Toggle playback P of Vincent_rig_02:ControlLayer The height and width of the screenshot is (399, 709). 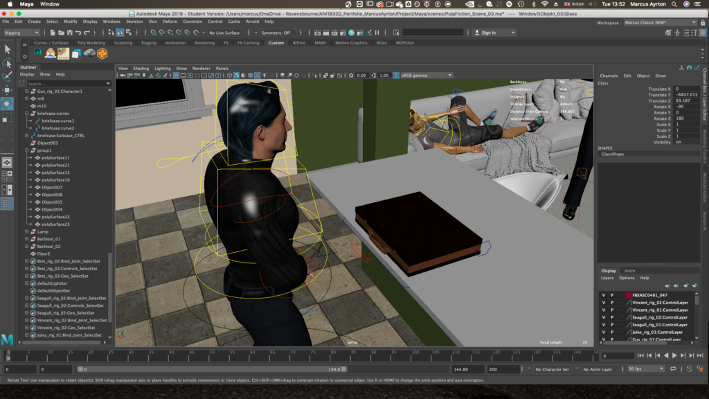pyautogui.click(x=612, y=302)
